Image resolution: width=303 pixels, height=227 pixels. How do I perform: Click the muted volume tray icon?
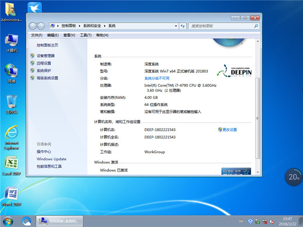(272, 221)
